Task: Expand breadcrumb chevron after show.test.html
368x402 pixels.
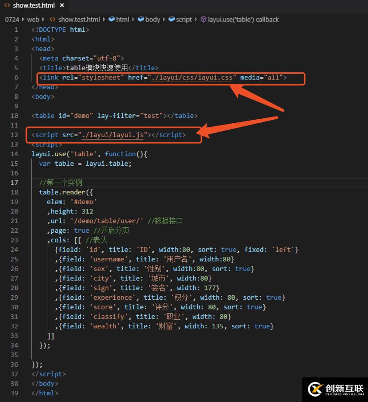Action: tap(104, 20)
